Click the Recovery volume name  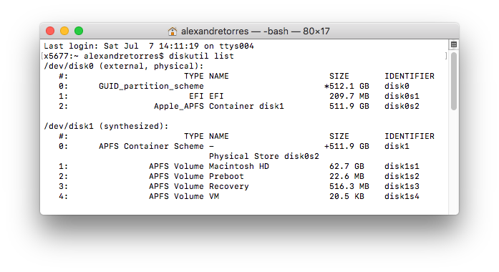(x=229, y=186)
